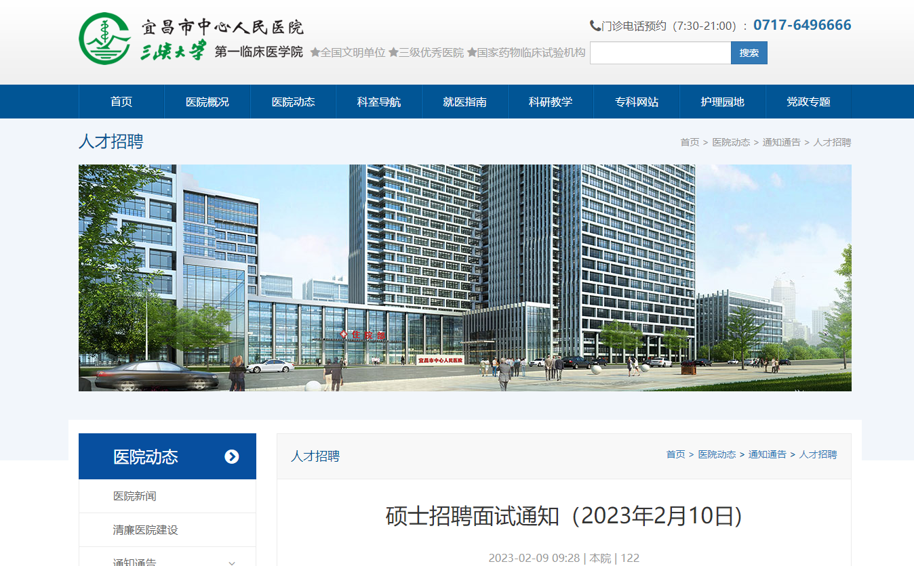Click 通知通告 in the upper breadcrumb

(x=781, y=142)
